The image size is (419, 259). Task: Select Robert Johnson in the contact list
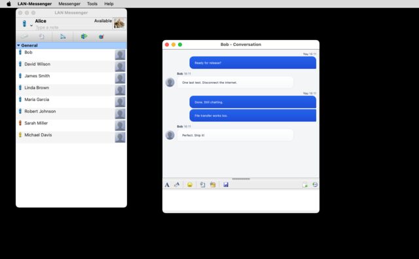71,113
